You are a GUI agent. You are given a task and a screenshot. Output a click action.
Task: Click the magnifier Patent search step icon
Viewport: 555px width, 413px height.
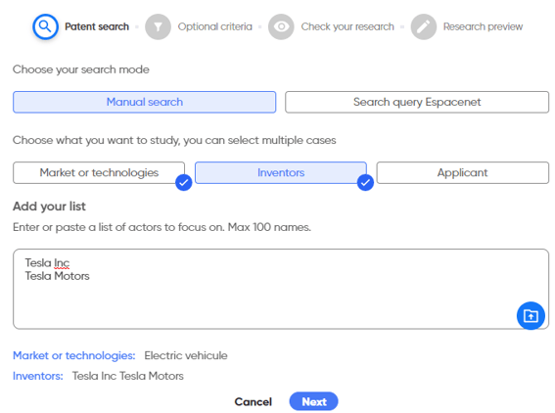[x=45, y=26]
